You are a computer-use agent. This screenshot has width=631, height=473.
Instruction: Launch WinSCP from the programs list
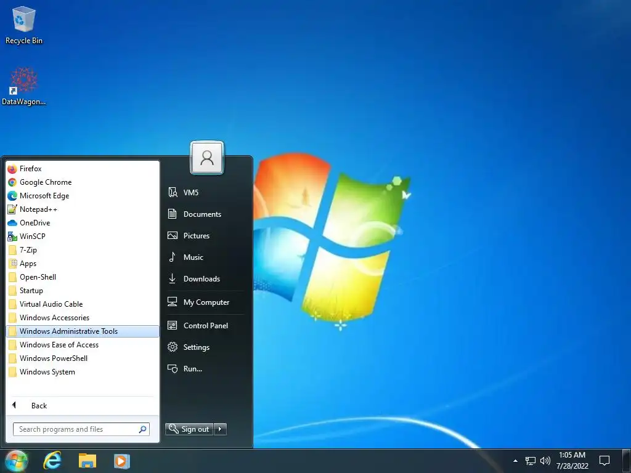coord(83,236)
